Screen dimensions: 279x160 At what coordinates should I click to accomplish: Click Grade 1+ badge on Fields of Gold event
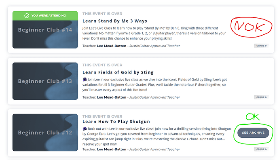262,97
